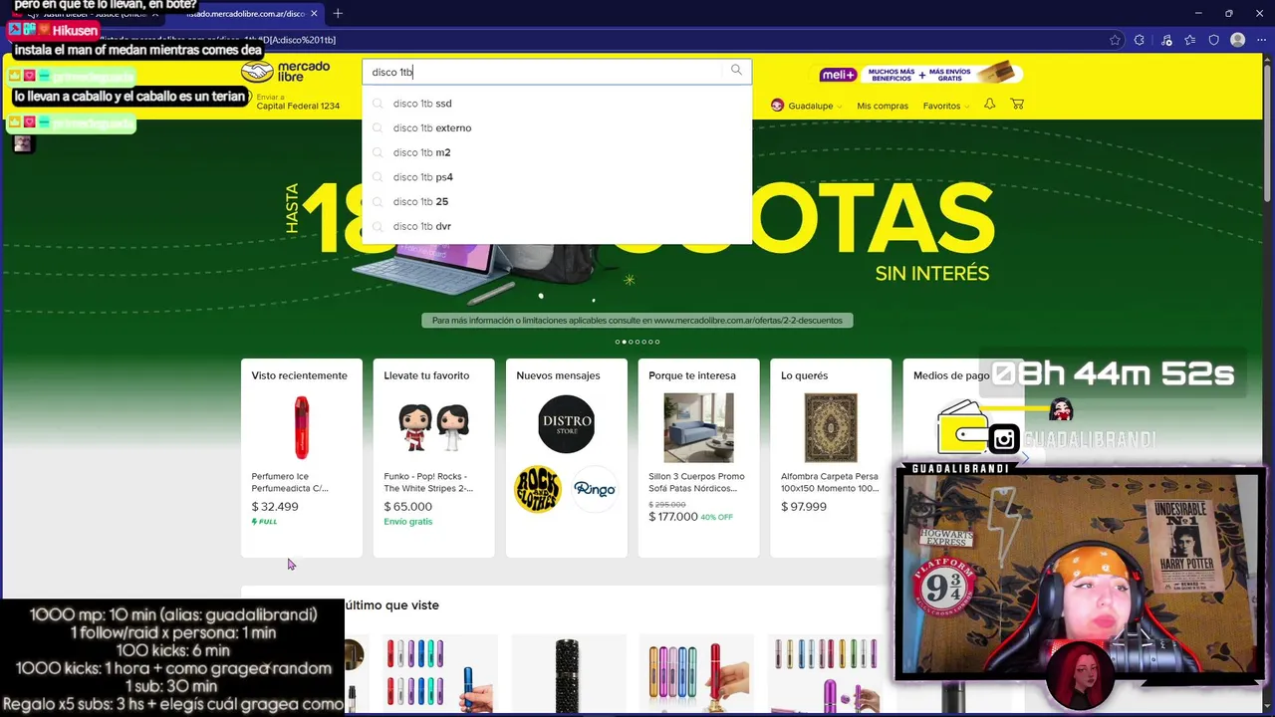This screenshot has height=717, width=1275.
Task: Click the search magnifier icon
Action: pyautogui.click(x=736, y=70)
